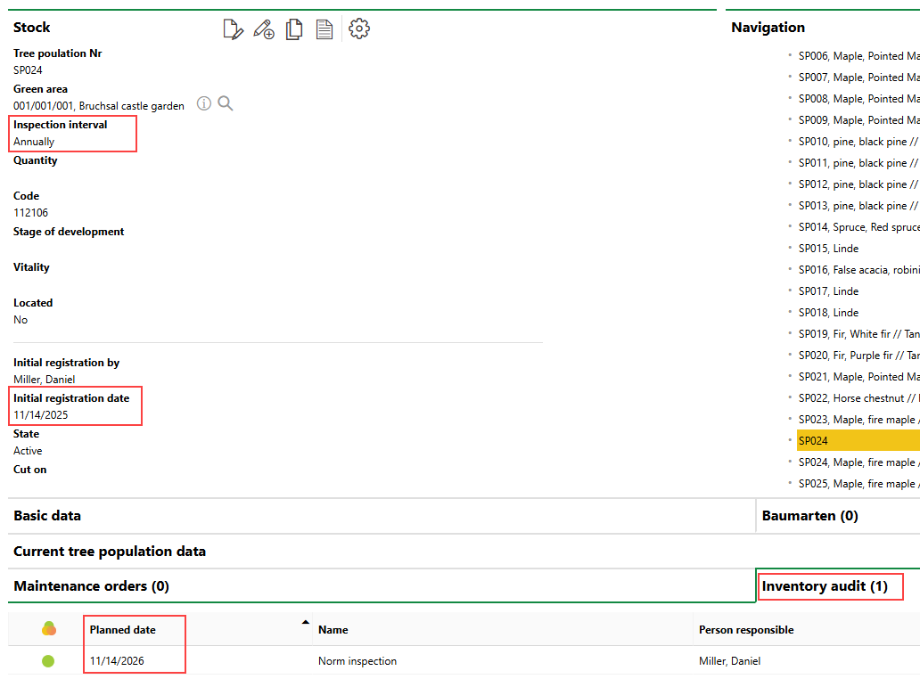Select SP015, Linde in the Navigation list

click(828, 249)
